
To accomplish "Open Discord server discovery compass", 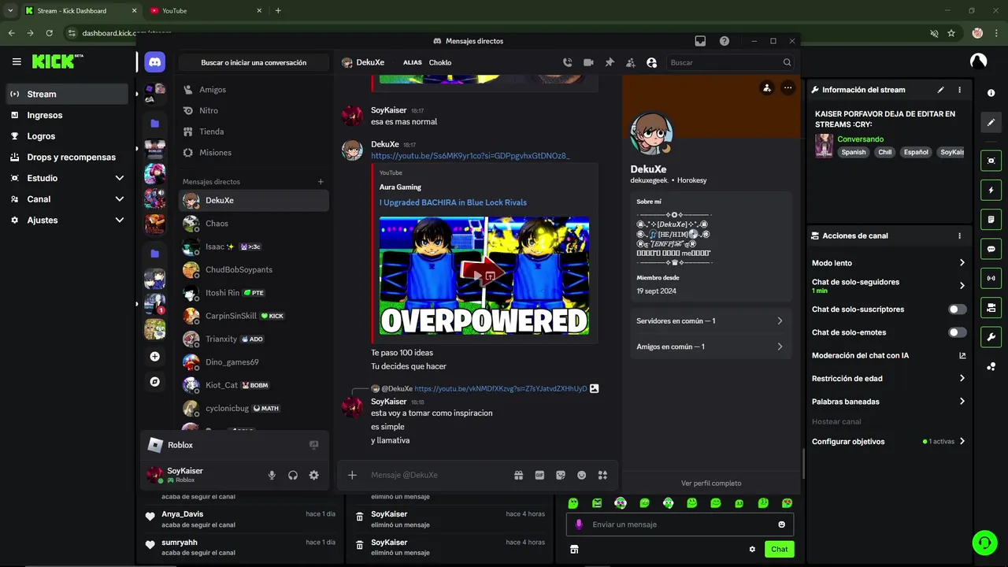I will click(154, 381).
